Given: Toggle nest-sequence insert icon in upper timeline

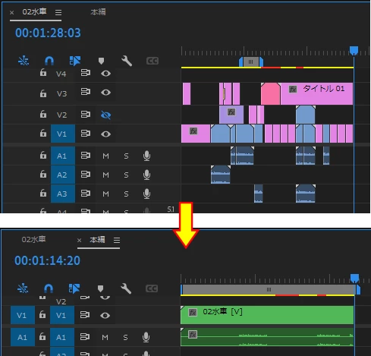Looking at the screenshot, I should pyautogui.click(x=24, y=61).
